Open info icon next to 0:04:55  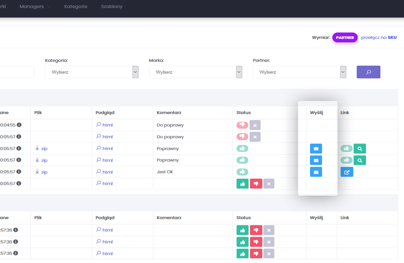19,125
